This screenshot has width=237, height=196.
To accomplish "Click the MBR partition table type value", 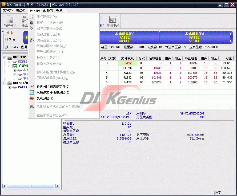I will point(202,117).
